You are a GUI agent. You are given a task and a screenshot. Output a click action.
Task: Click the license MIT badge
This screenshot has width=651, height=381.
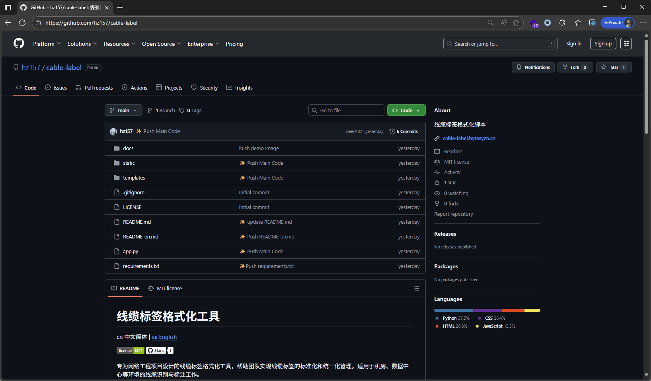(131, 350)
